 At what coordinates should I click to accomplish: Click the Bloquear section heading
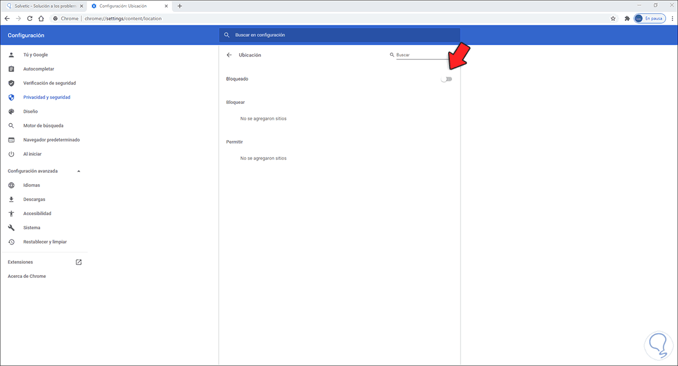[x=235, y=102]
